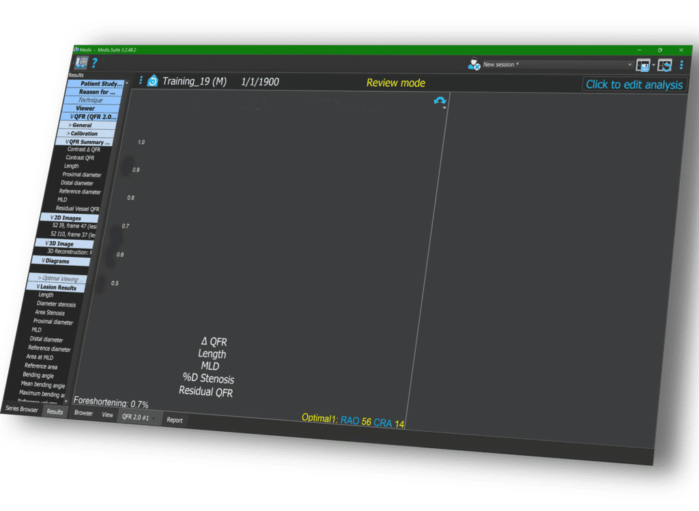Image resolution: width=699 pixels, height=511 pixels.
Task: Click the blue rotate view icon
Action: [x=440, y=100]
